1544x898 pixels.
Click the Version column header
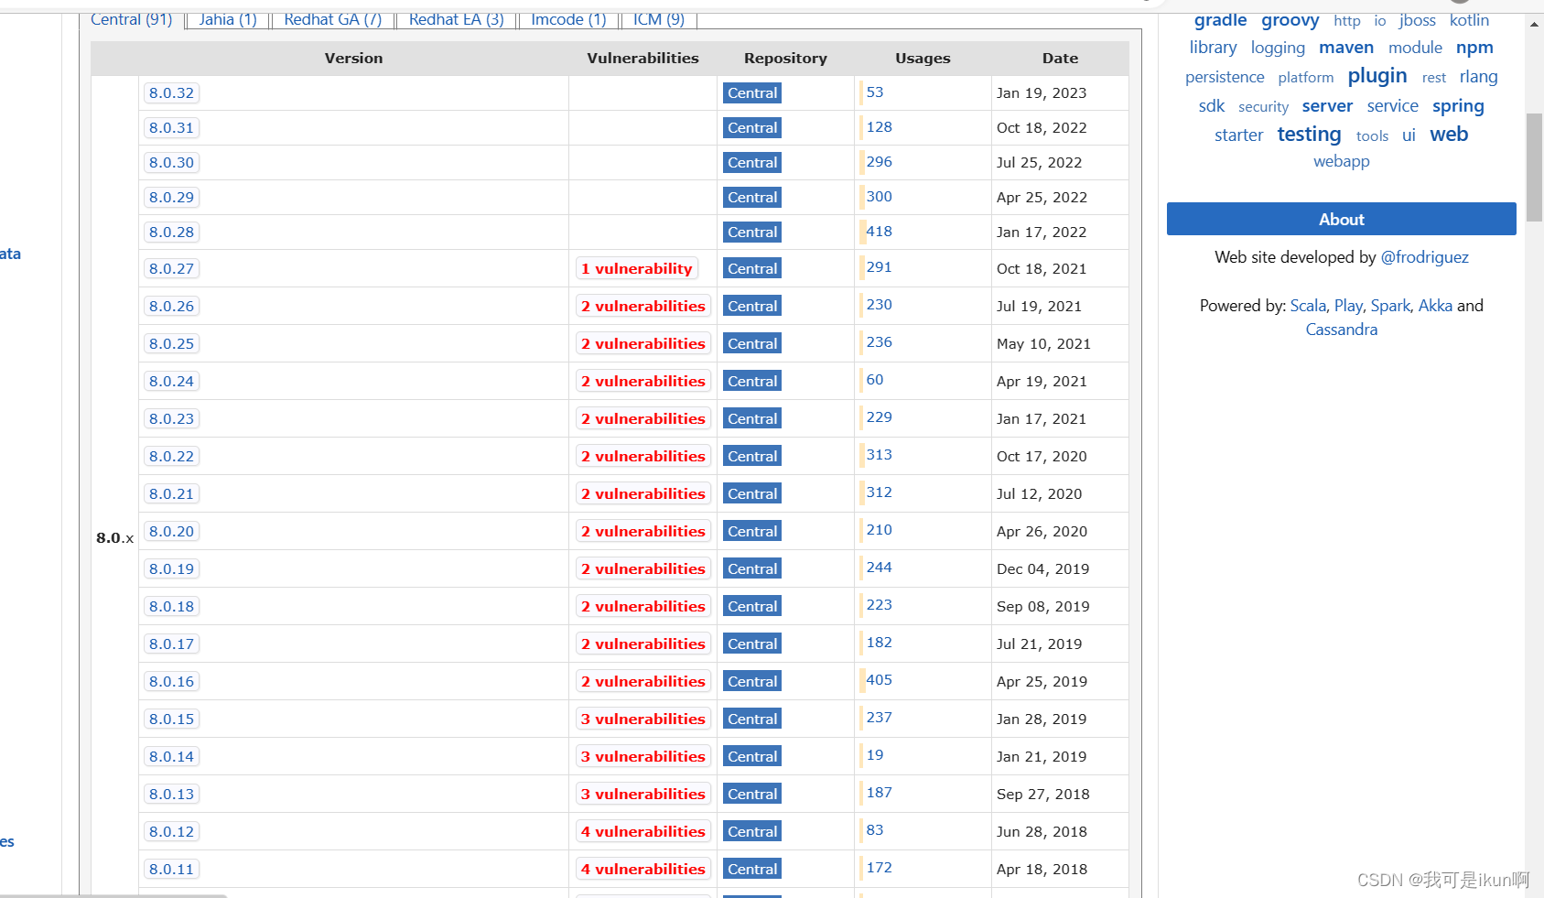click(353, 58)
